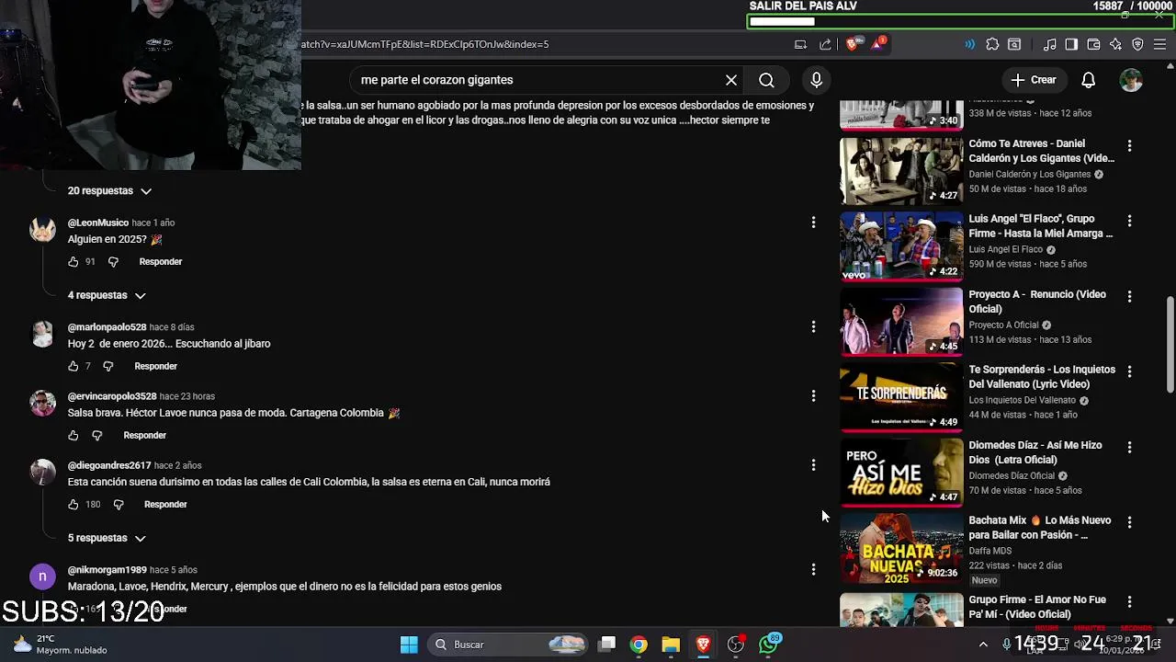
Task: Open the @nikmorgam1989 channel link
Action: [107, 570]
